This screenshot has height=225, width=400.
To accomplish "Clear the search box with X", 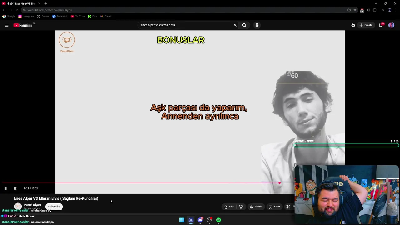I will point(235,25).
